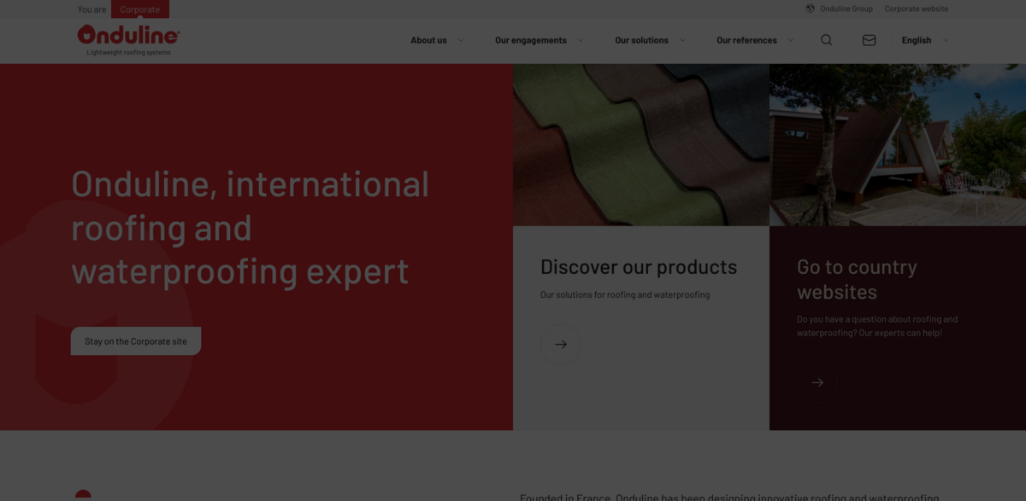The height and width of the screenshot is (501, 1026).
Task: Click the Discover our products heading
Action: 639,267
